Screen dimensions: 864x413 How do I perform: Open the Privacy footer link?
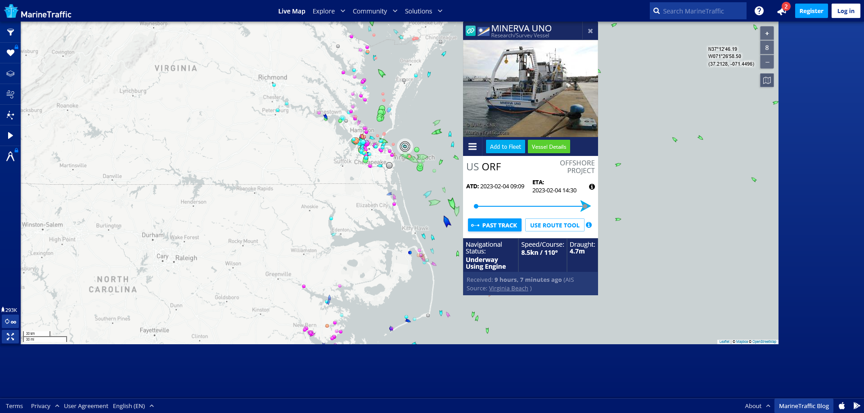pyautogui.click(x=40, y=406)
